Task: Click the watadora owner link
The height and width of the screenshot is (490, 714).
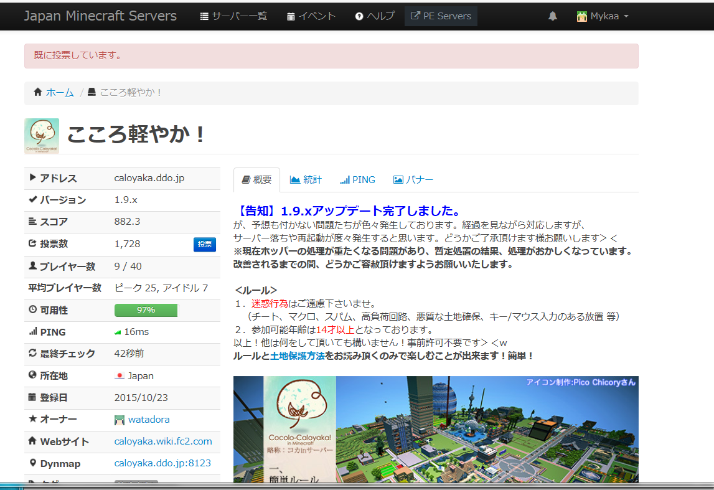Action: pyautogui.click(x=149, y=420)
